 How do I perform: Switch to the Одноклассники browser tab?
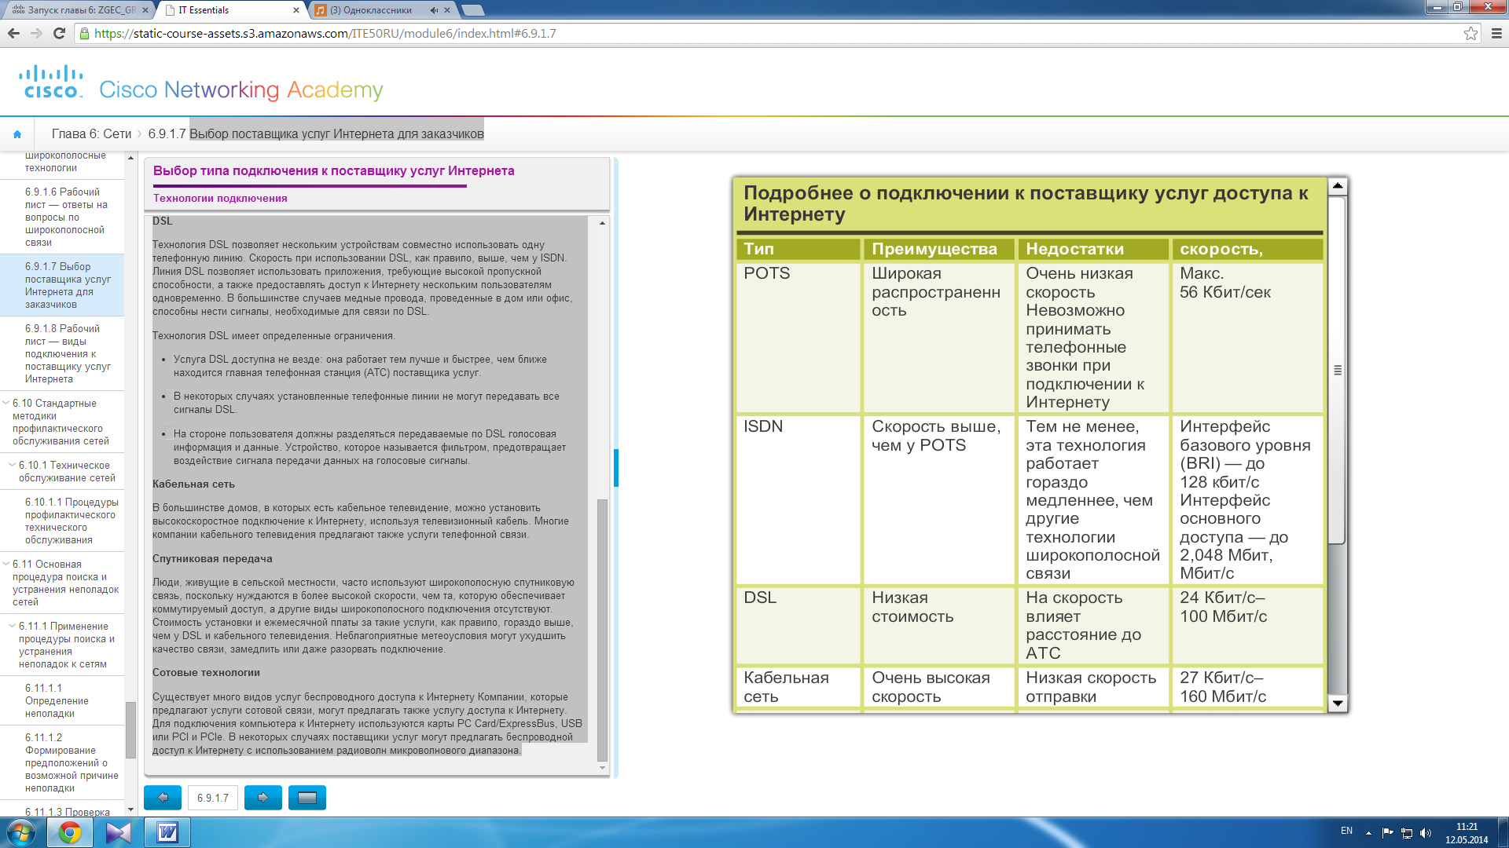tap(369, 10)
